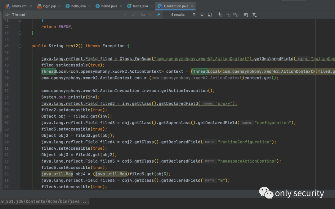Collapse fold marker at line 43
This screenshot has width=335, height=209.
[x=20, y=33]
